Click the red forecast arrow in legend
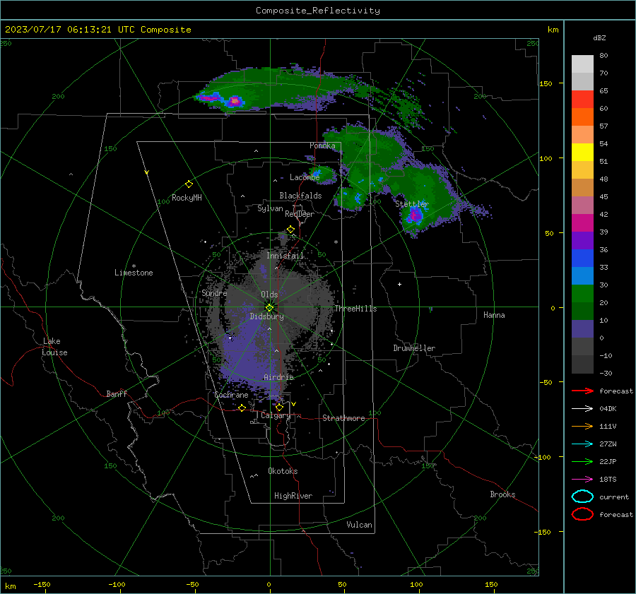636x594 pixels. (x=582, y=391)
